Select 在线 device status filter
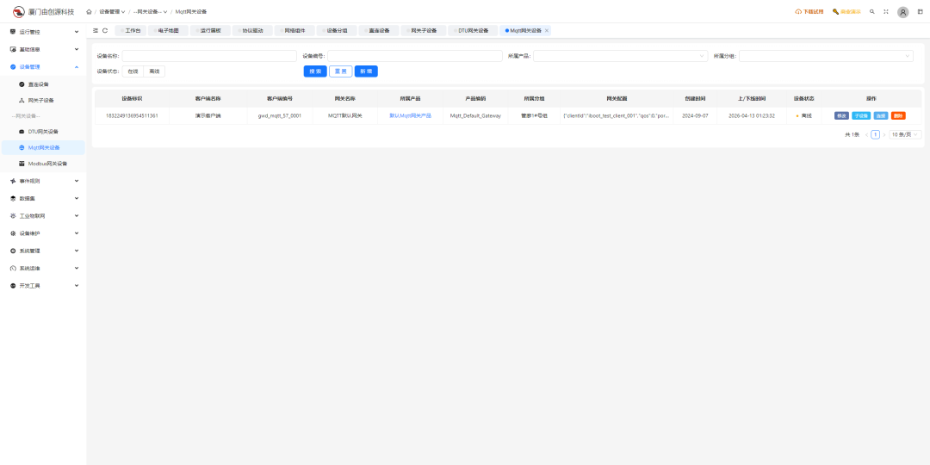Screen dimensions: 930x465 [133, 71]
